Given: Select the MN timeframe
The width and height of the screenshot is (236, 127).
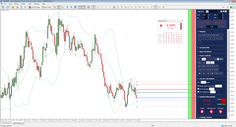Looking at the screenshot, I should click(164, 7).
